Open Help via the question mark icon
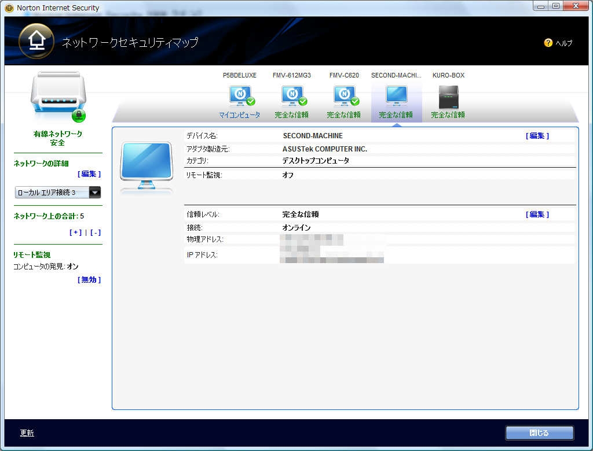Image resolution: width=593 pixels, height=451 pixels. [x=548, y=43]
